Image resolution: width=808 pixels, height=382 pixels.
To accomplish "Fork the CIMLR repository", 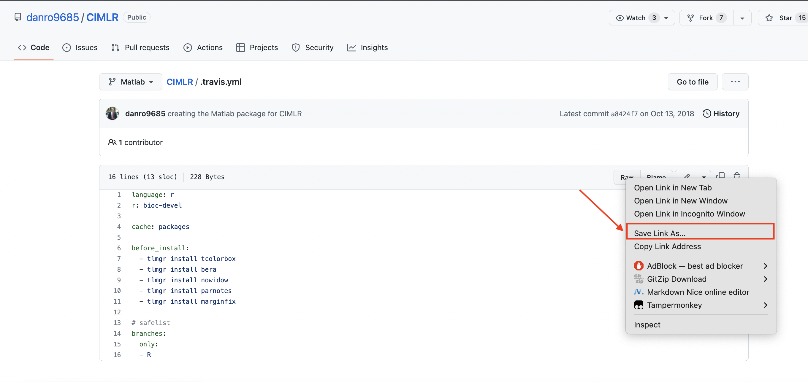I will (706, 18).
